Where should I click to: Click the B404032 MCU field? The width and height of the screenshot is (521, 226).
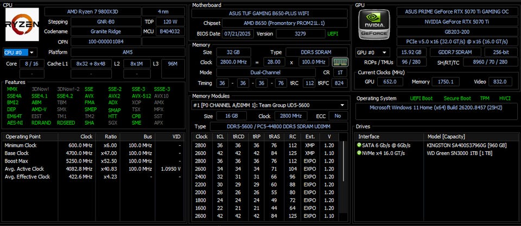[170, 31]
